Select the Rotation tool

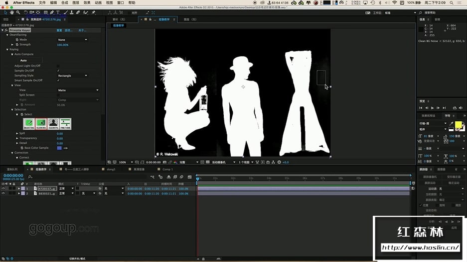(x=25, y=12)
